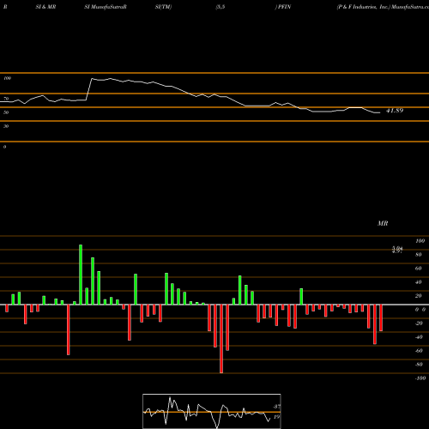Click the SI(TM) header text
Viewport: 429px width, 429px height.
coord(163,7)
